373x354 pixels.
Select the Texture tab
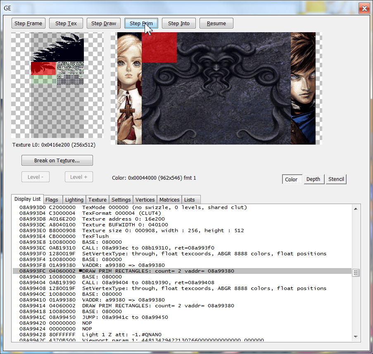point(97,200)
